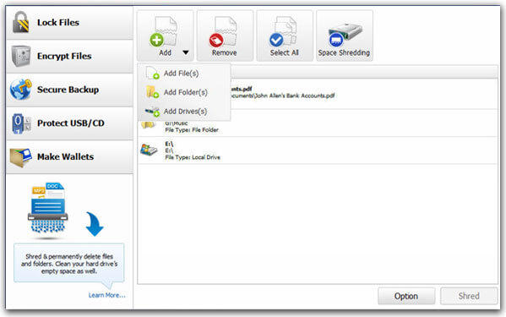Open the Learn More... link
This screenshot has width=506, height=317.
click(106, 295)
